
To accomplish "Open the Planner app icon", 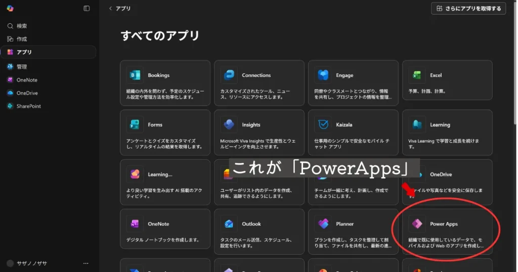I will click(323, 224).
